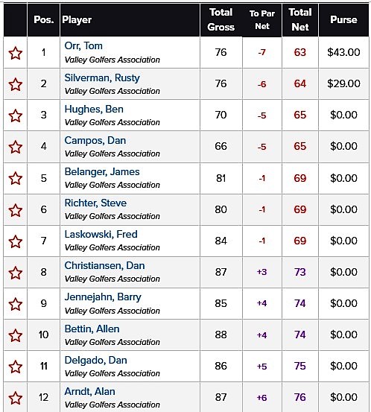Open Orr, Tom player link
371x412 pixels.
83,46
